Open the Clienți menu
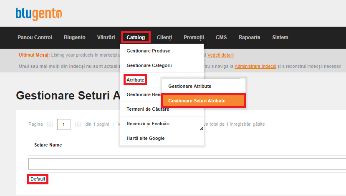346x196 pixels. (164, 37)
